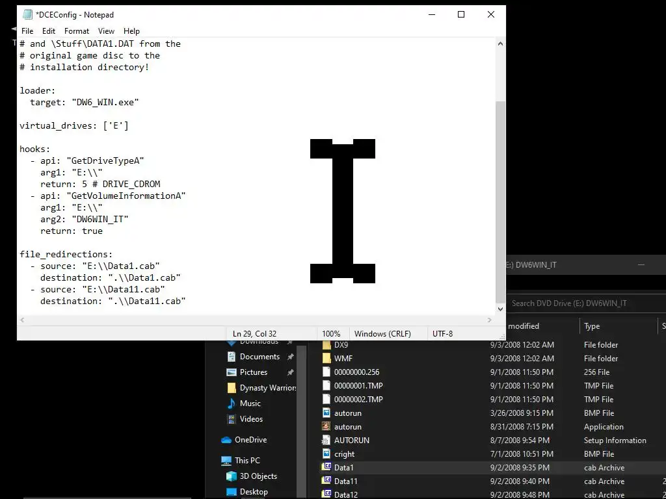The height and width of the screenshot is (499, 666).
Task: Open Documents in Explorer navigation pane
Action: pyautogui.click(x=260, y=357)
